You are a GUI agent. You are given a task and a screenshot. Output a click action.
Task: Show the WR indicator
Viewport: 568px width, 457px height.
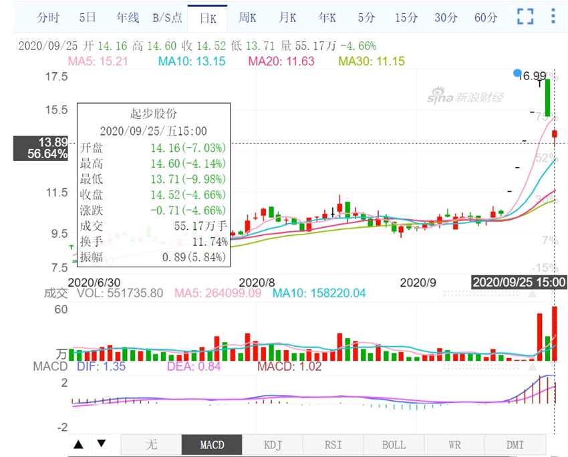pyautogui.click(x=454, y=444)
